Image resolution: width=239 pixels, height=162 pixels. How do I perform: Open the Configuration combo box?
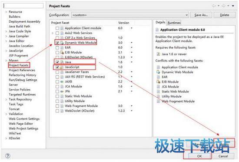(x=130, y=15)
